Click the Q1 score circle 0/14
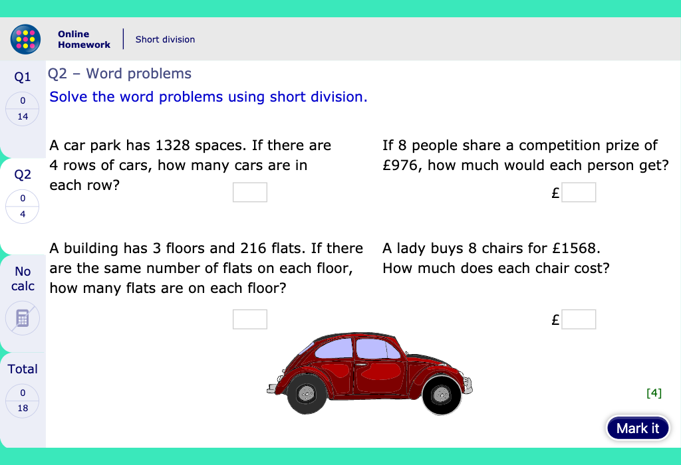 (x=23, y=108)
